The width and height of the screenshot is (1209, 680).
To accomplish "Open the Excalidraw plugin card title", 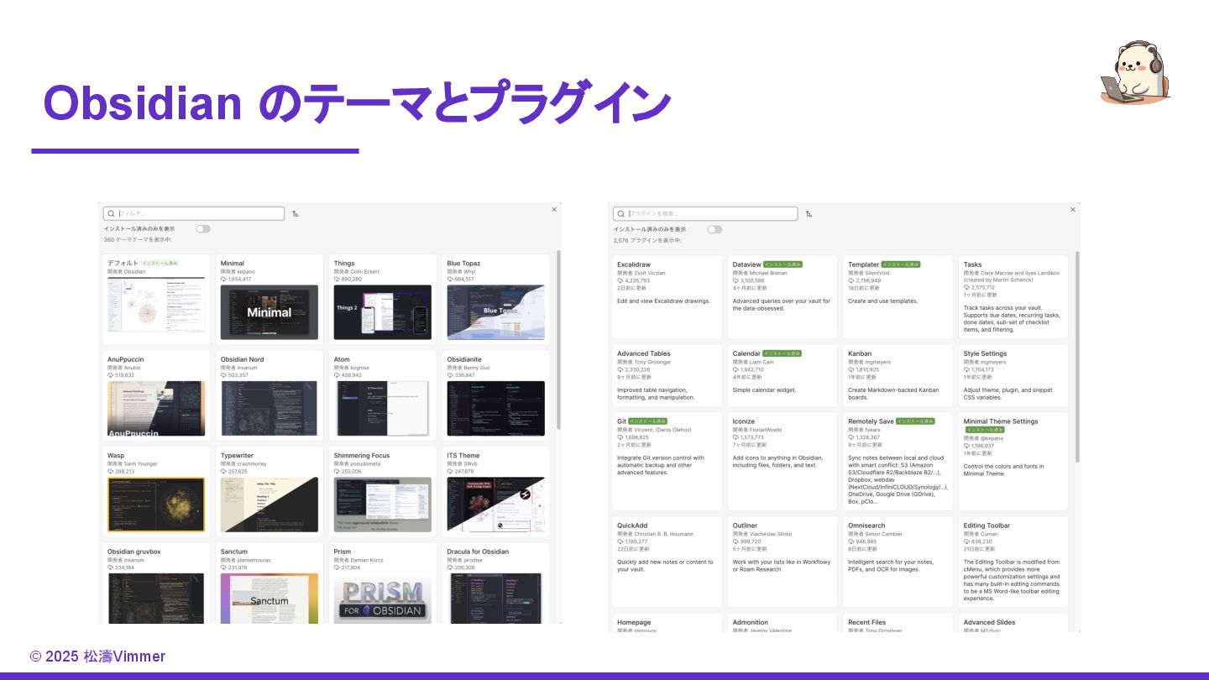I will click(x=634, y=264).
